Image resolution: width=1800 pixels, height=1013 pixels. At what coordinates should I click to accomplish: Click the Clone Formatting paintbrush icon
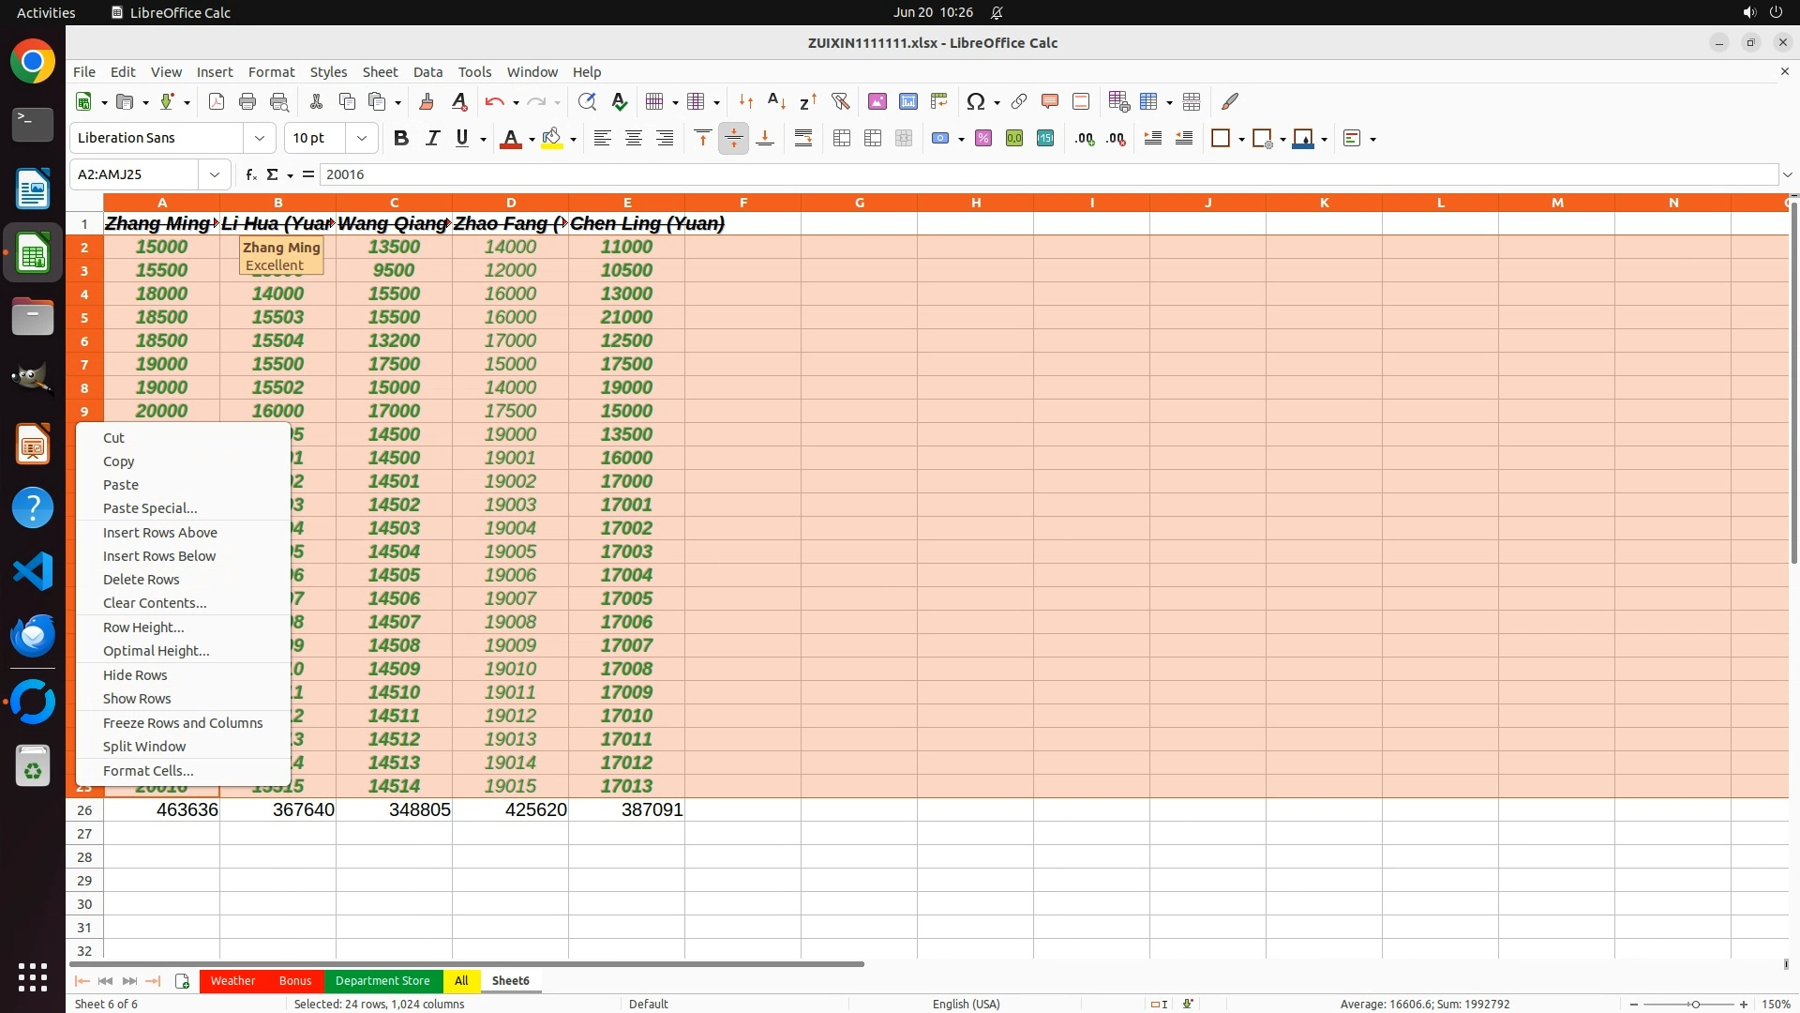point(427,101)
